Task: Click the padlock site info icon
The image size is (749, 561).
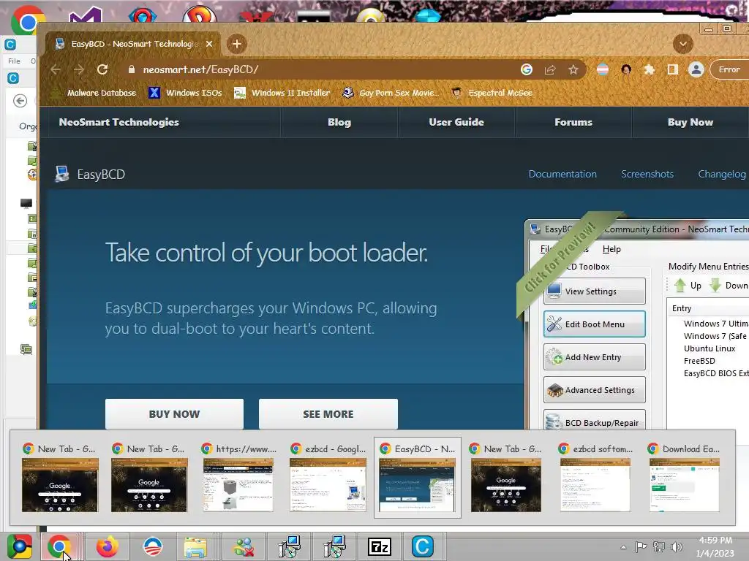Action: (132, 69)
